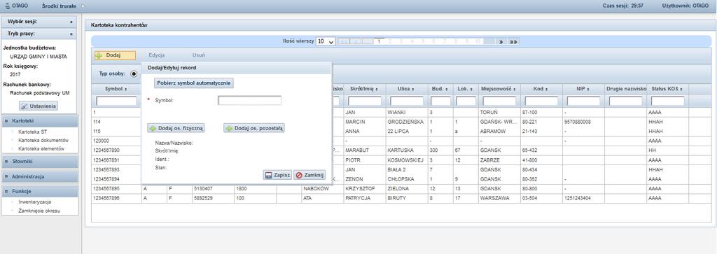
Task: Click the Użytkownik: OTAGO label
Action: (x=685, y=6)
